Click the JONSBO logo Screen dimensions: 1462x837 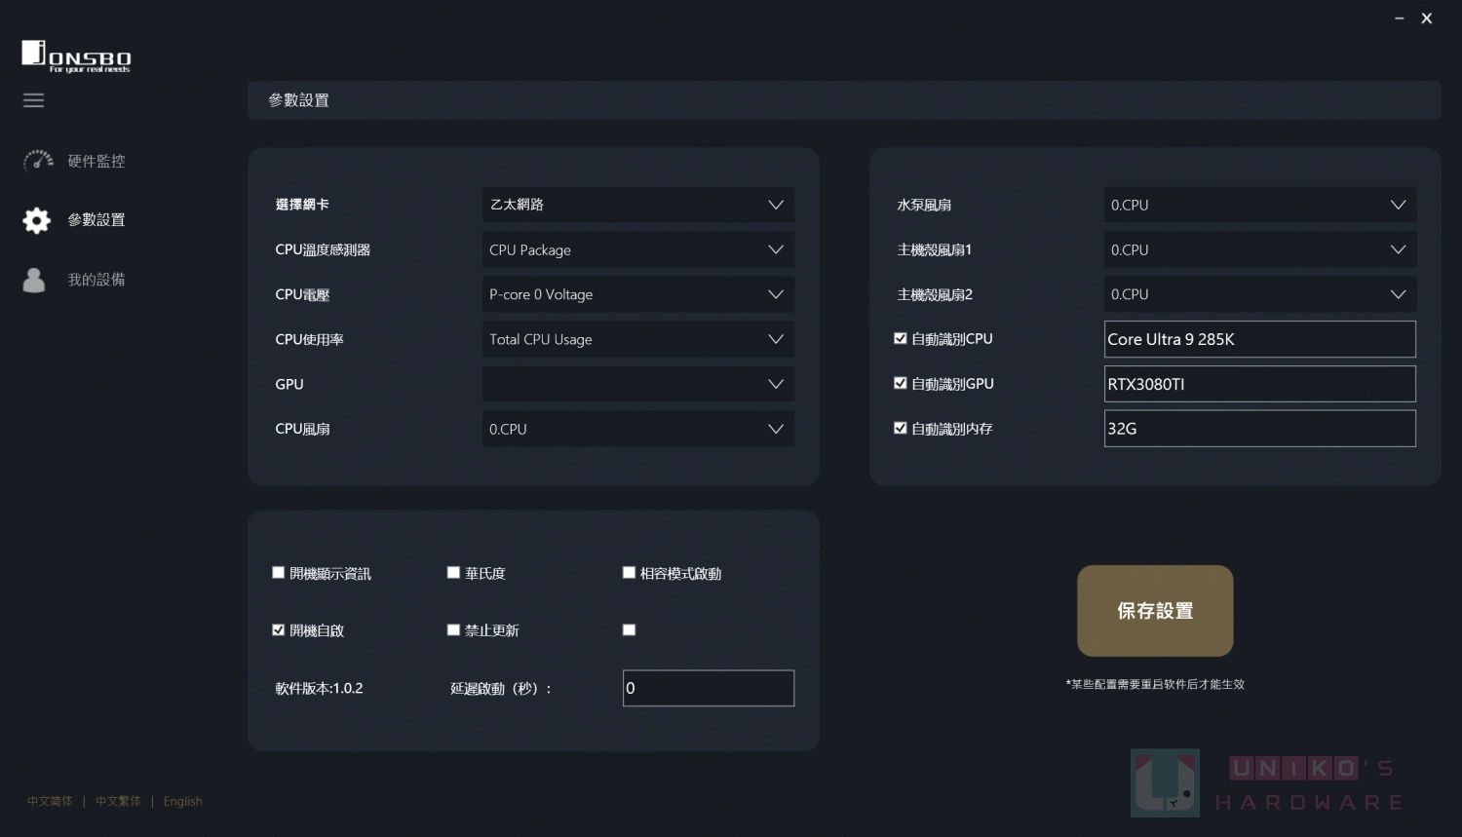pos(76,57)
